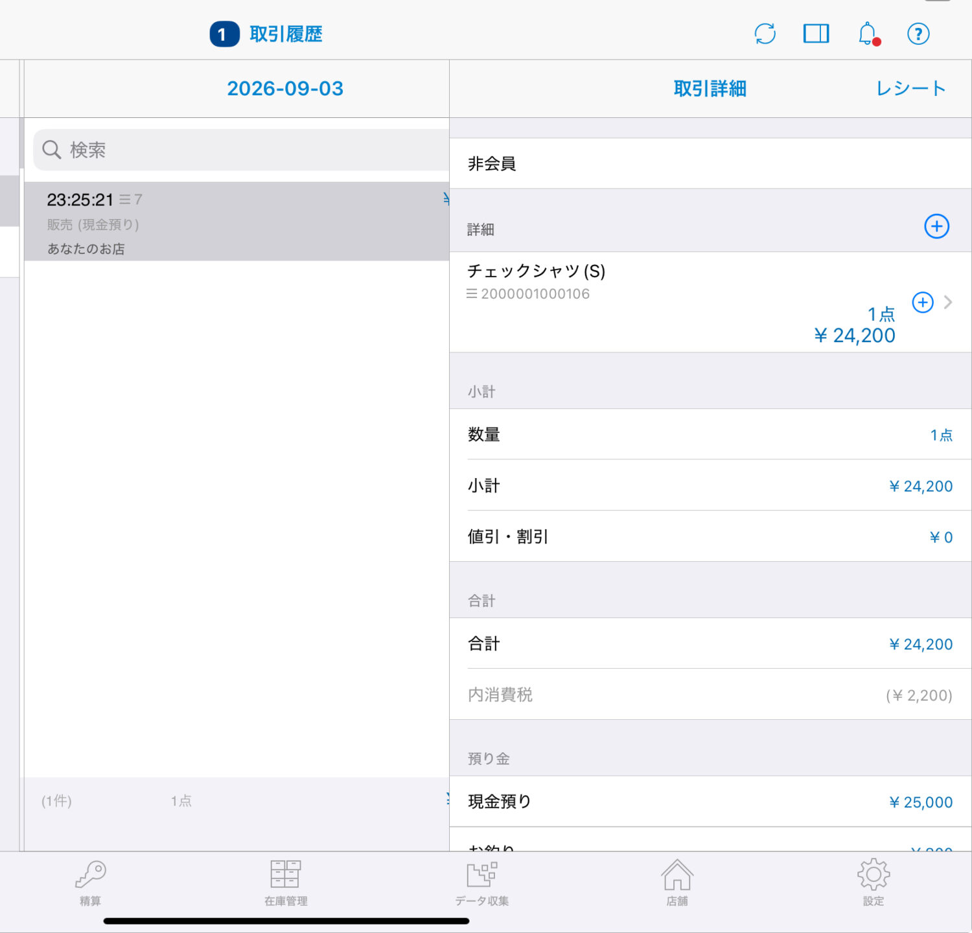Open 設定 settings tab
Screen dimensions: 972x933
[874, 882]
